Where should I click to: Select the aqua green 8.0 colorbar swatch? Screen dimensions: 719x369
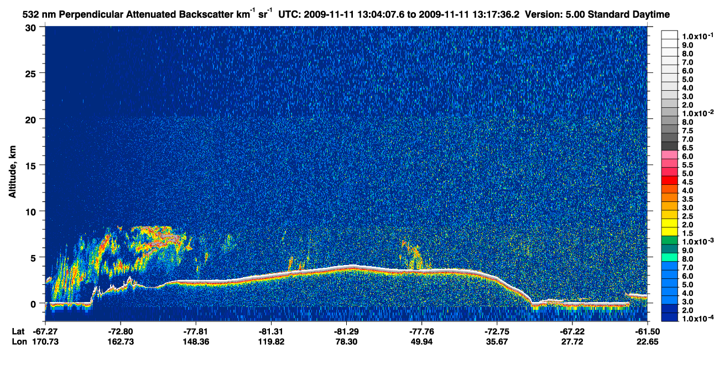point(669,256)
